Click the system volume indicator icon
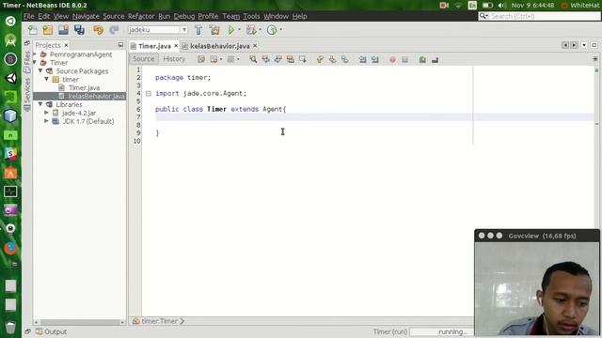This screenshot has height=338, width=602. (x=501, y=6)
